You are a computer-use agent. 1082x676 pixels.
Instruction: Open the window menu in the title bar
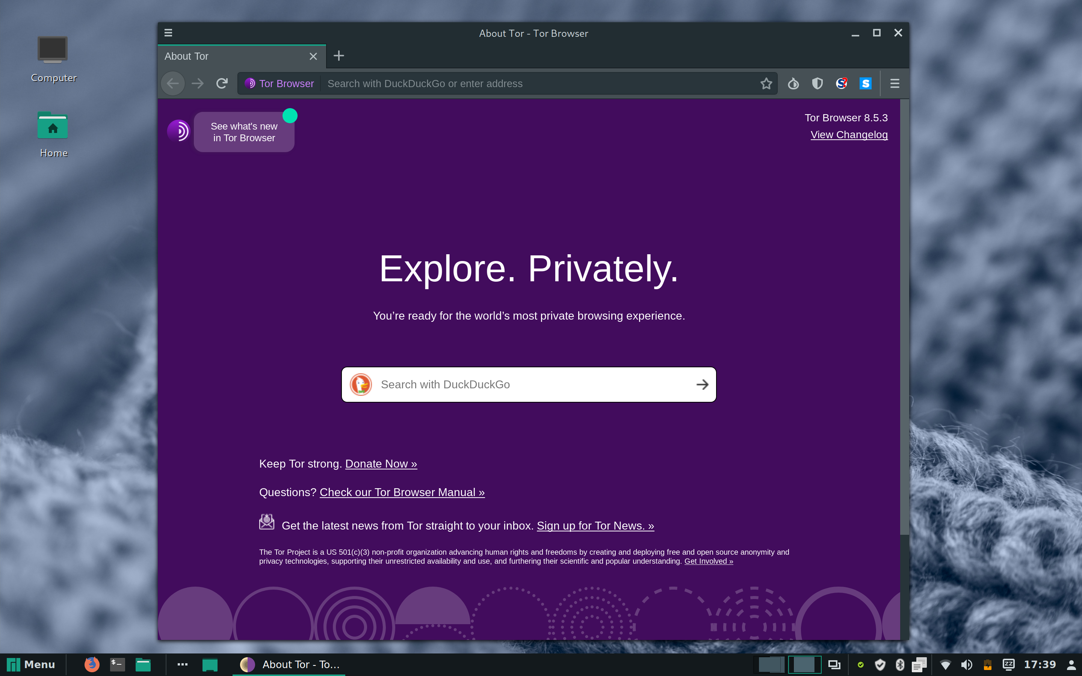(169, 33)
